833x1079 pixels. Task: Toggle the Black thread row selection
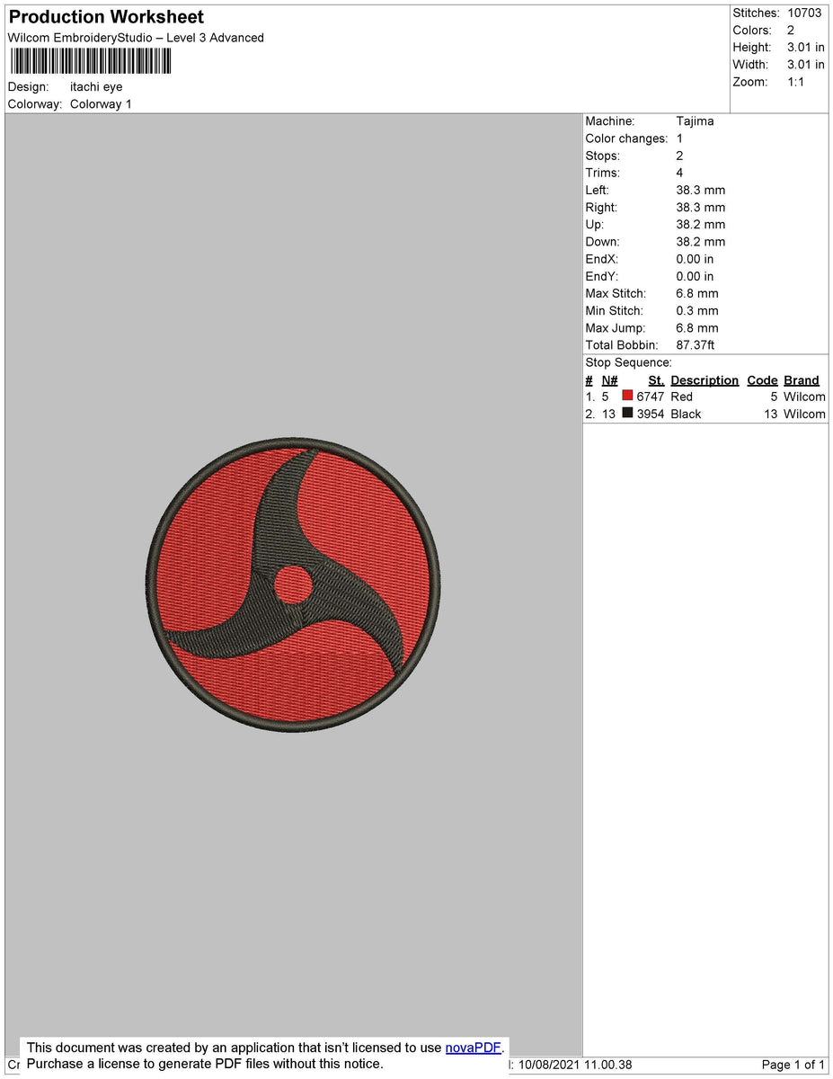coord(685,413)
